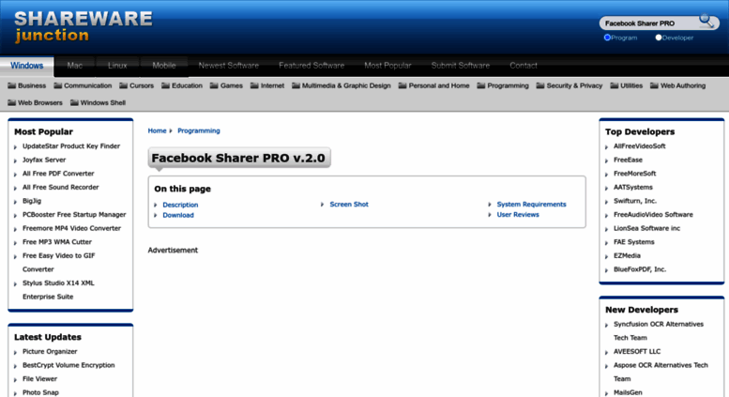Open the Cursors category folder icon
Screen dimensions: 729x397
click(x=123, y=85)
